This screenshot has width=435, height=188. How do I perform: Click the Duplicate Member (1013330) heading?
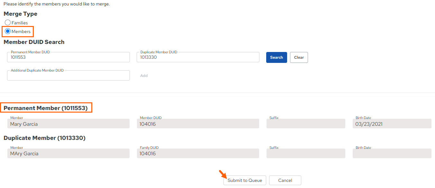pyautogui.click(x=44, y=138)
